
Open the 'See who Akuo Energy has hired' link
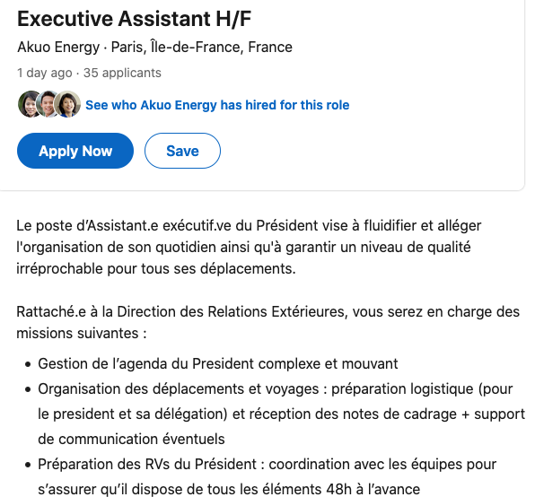pos(217,105)
